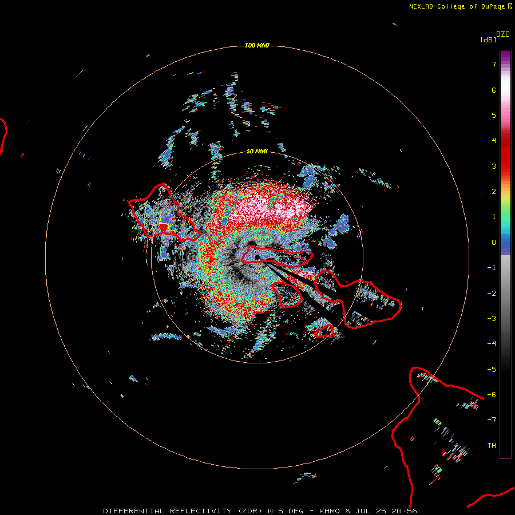Click the 50 NMI range ring label

click(257, 151)
